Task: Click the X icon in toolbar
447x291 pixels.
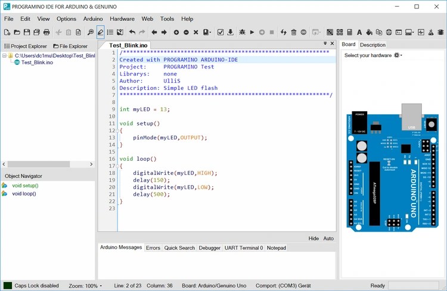Action: [196, 33]
